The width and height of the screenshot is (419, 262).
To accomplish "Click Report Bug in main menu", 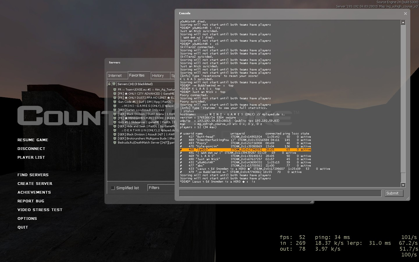I will (31, 201).
